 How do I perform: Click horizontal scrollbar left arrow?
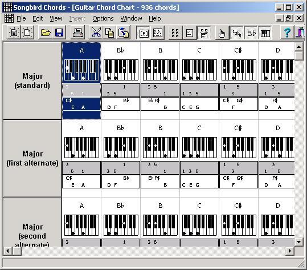pyautogui.click(x=7, y=251)
